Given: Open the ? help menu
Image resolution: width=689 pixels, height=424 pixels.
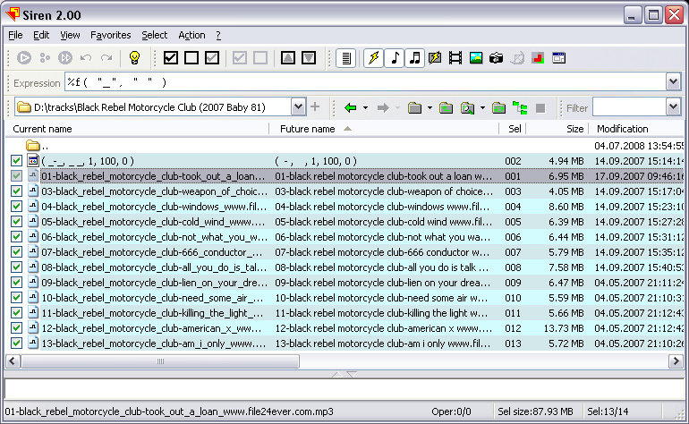Looking at the screenshot, I should pos(218,35).
